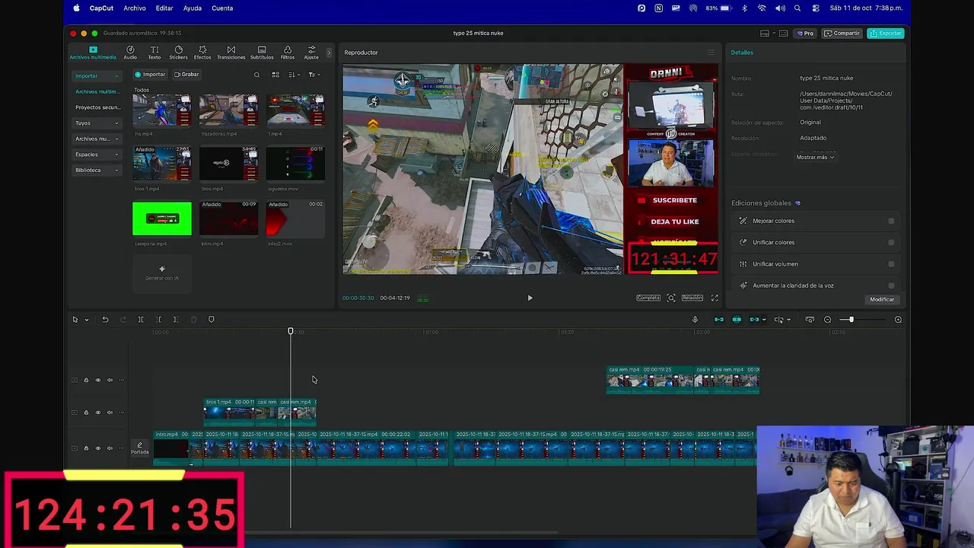Click the Completa preview quality button
Image resolution: width=974 pixels, height=548 pixels.
[x=648, y=298]
